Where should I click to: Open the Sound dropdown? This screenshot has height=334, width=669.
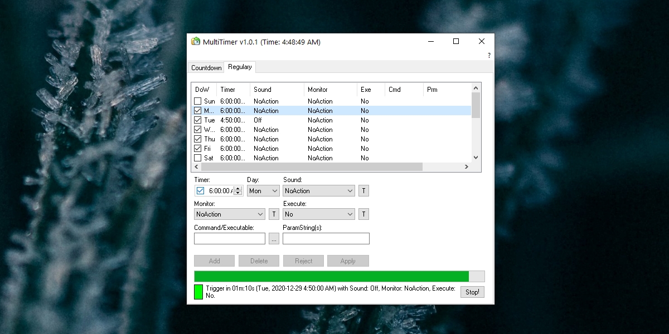pyautogui.click(x=319, y=191)
